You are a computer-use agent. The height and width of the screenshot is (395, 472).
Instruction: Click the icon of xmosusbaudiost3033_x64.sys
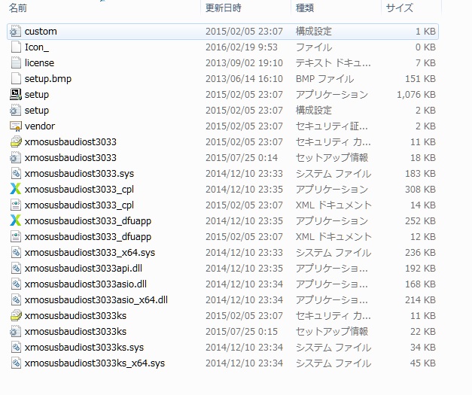[x=16, y=252]
